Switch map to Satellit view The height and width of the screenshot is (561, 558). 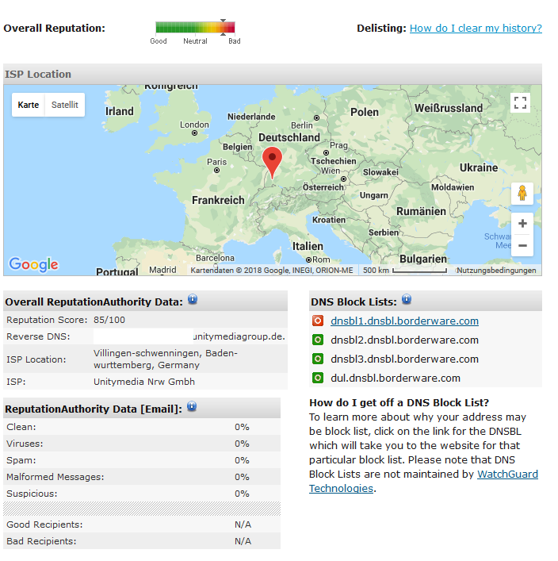coord(65,105)
